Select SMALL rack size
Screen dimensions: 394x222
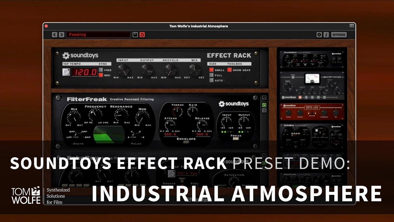[x=211, y=70]
